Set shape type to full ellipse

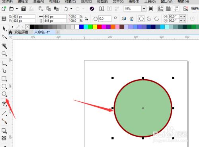pos(141,19)
